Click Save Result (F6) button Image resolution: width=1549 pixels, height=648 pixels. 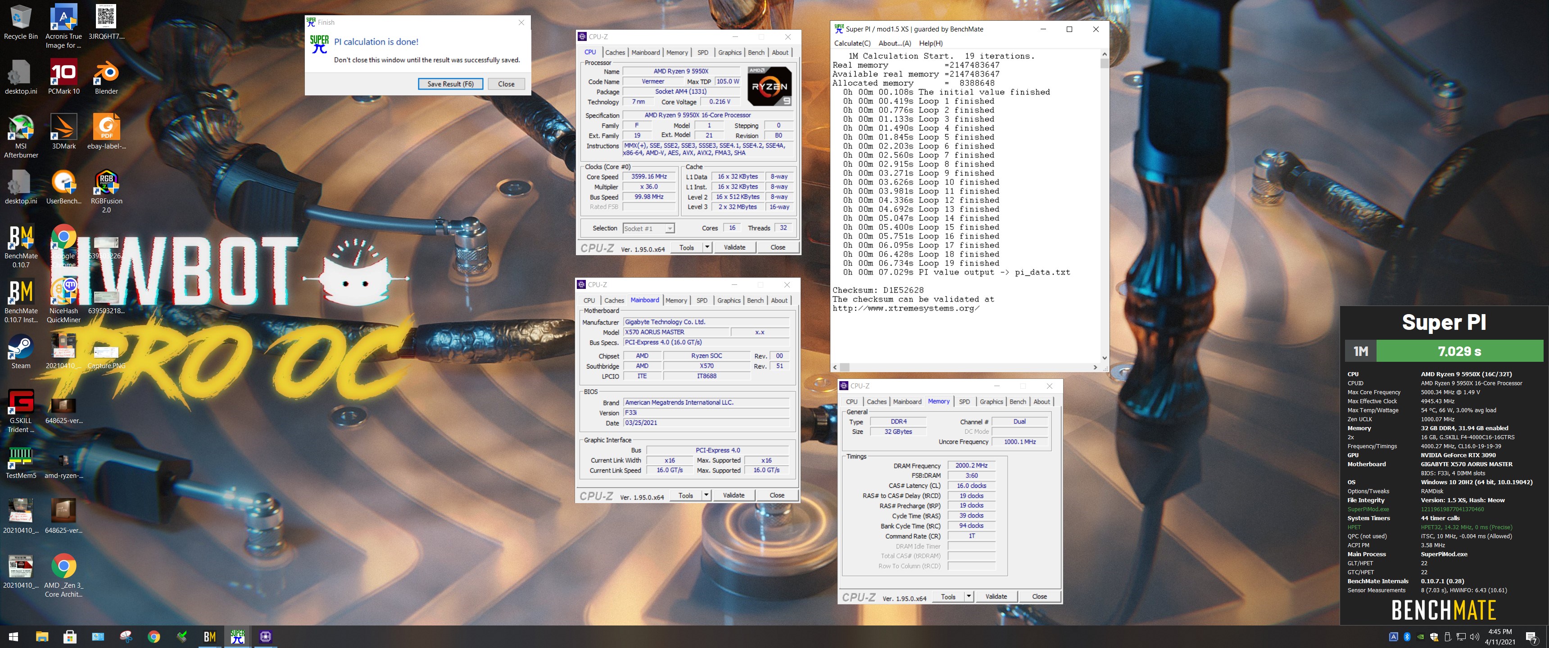tap(450, 84)
